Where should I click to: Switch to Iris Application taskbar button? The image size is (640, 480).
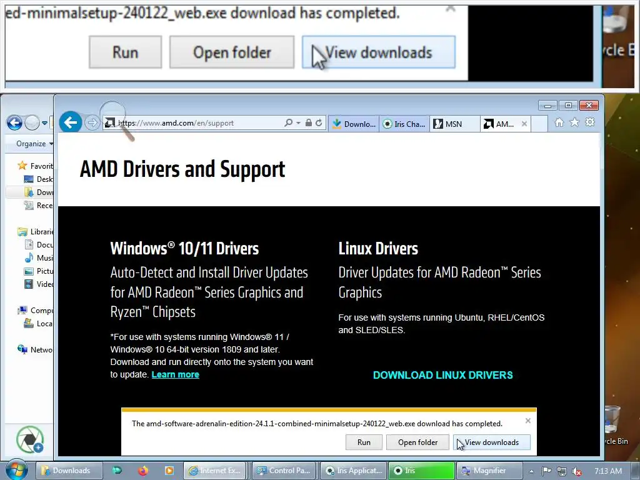click(352, 471)
